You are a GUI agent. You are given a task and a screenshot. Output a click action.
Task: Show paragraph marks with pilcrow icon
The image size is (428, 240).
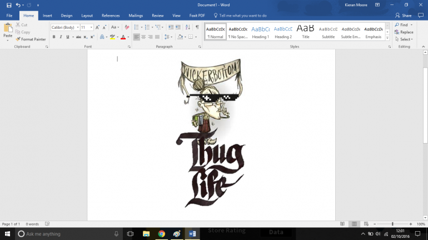[x=197, y=27]
